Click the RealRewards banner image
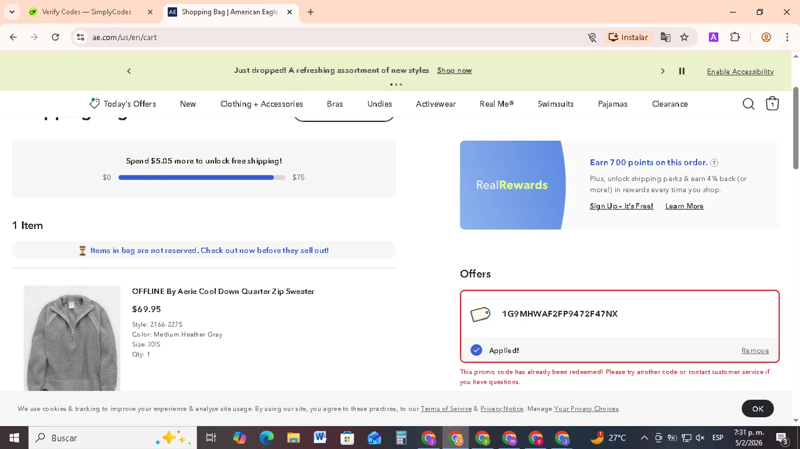800x449 pixels. click(x=512, y=185)
